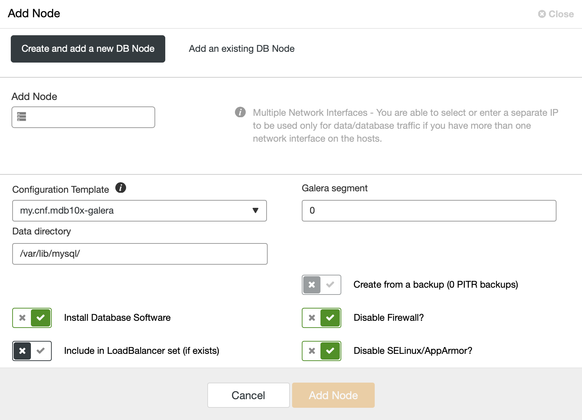This screenshot has width=582, height=420.
Task: Click the Disable SELinux/AppArmor? label
Action: [413, 351]
